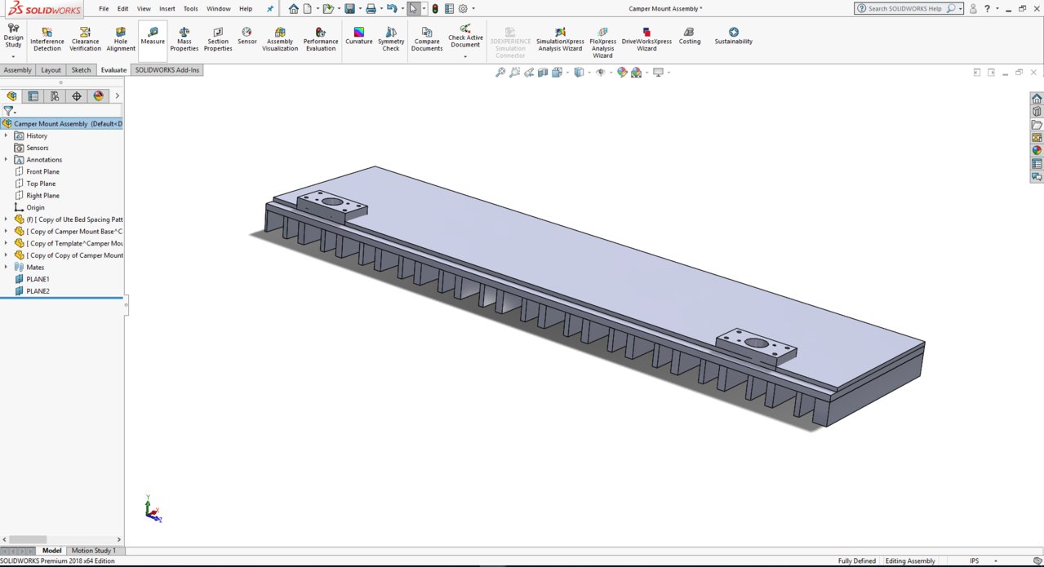Run the Hole Alignment check
The width and height of the screenshot is (1044, 567).
click(x=121, y=41)
